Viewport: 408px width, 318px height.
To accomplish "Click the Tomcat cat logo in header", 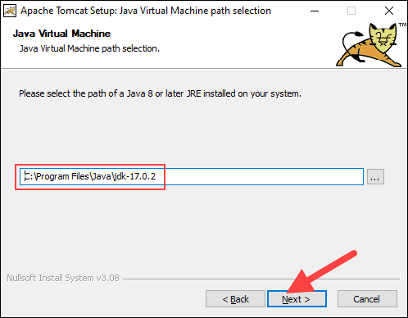I will [x=369, y=45].
